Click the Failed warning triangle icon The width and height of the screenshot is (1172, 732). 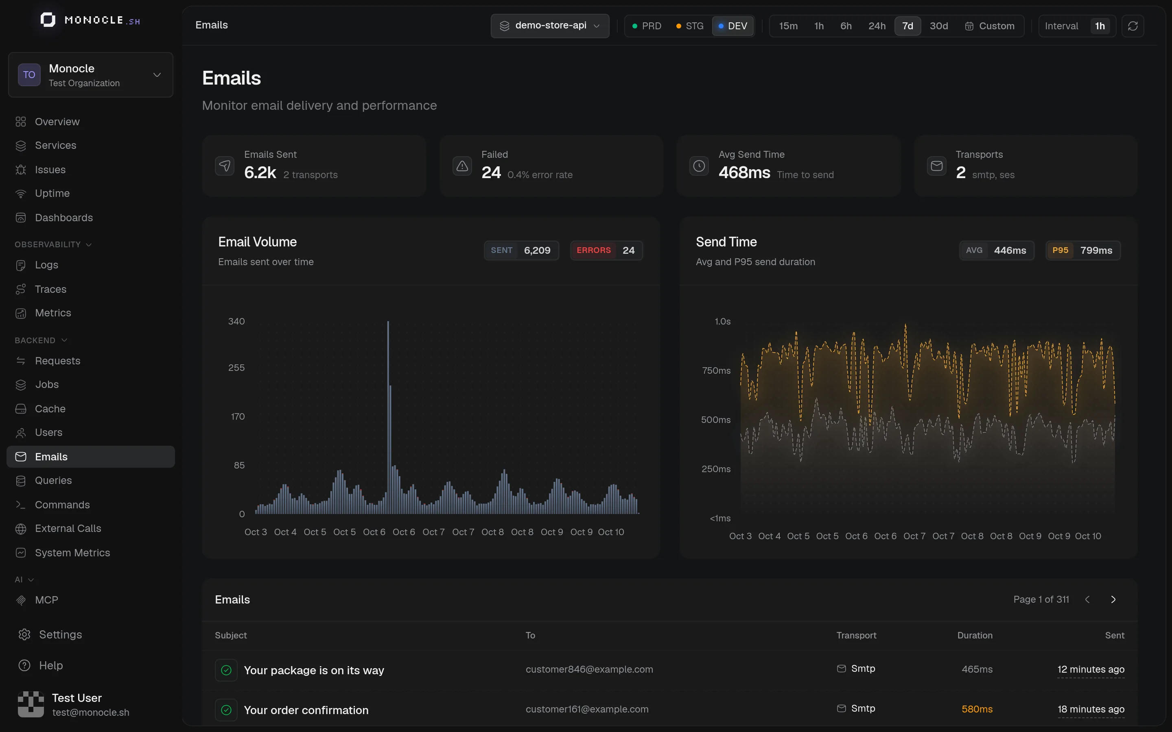pyautogui.click(x=462, y=166)
